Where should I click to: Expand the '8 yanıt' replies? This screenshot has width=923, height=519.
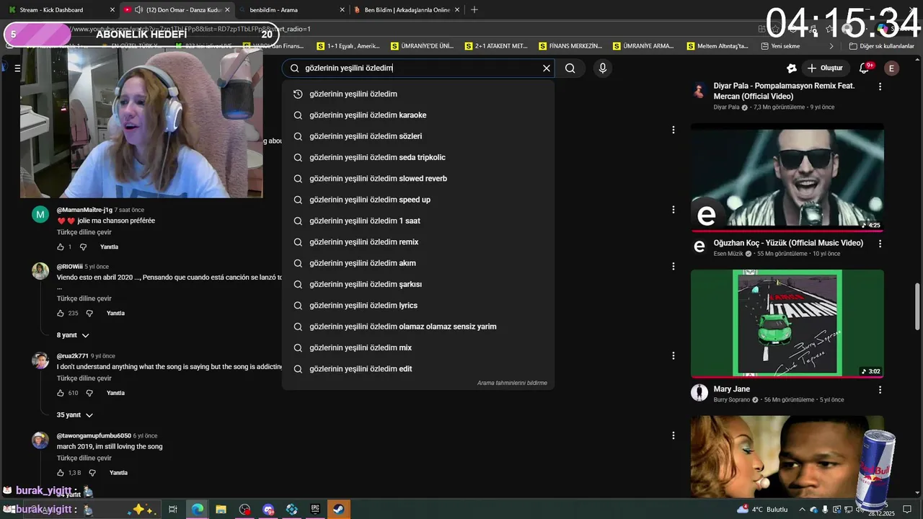coord(73,335)
